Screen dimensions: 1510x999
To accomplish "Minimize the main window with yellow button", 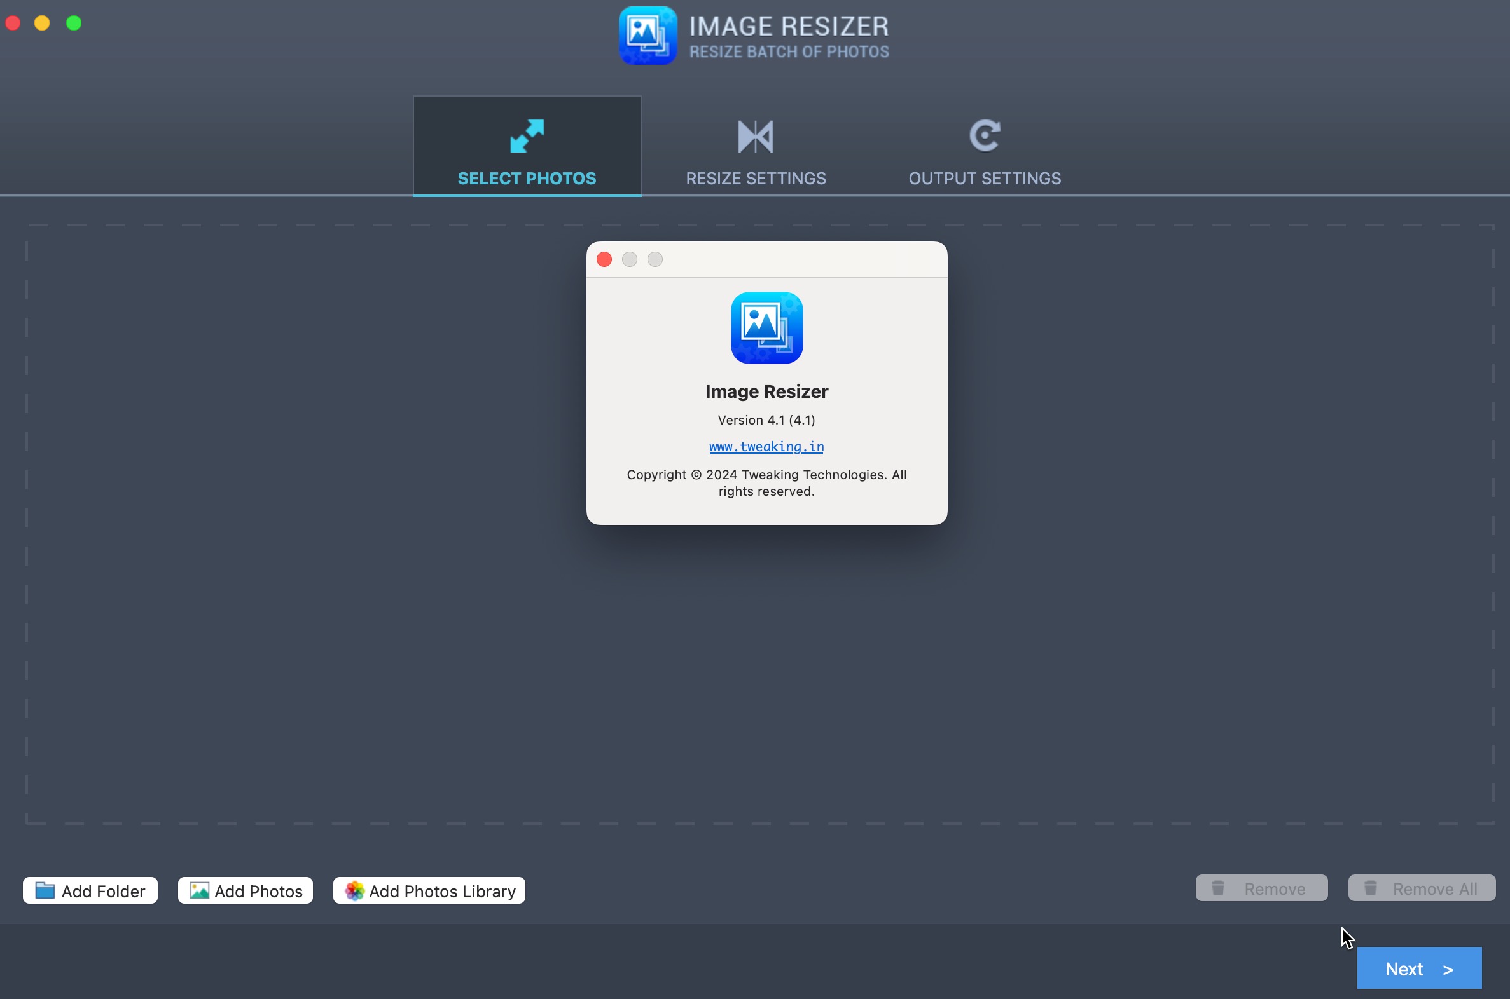I will pyautogui.click(x=42, y=23).
